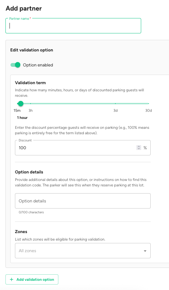
Task: Click the plus icon beside Add validation option
Action: [x=12, y=279]
